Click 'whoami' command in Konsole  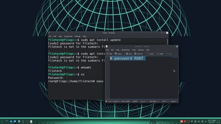pos(86,68)
